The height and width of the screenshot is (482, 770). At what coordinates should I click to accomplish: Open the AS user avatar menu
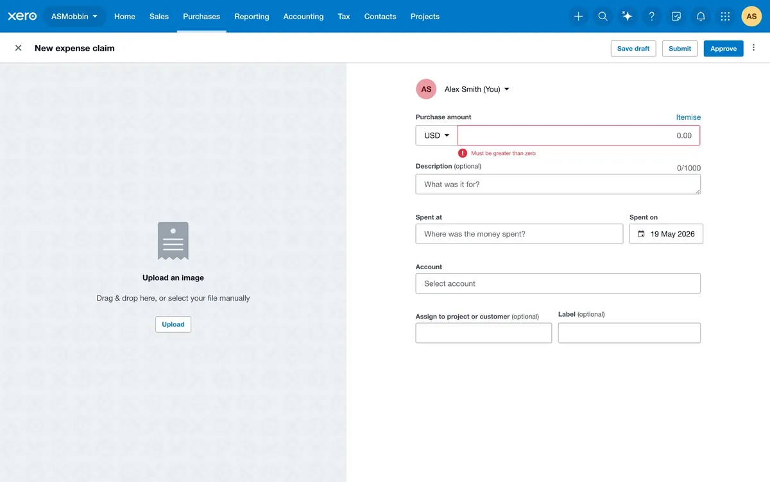(751, 16)
